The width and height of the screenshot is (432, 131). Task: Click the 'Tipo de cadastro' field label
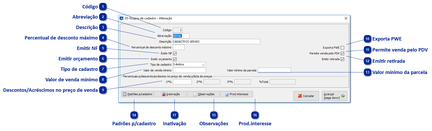(x=161, y=65)
